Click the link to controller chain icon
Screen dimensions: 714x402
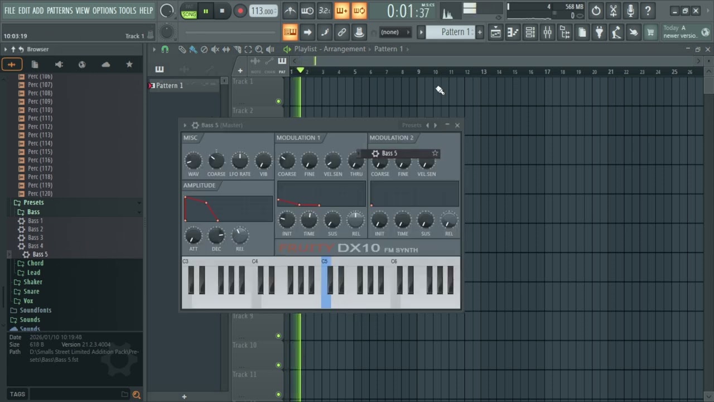342,32
